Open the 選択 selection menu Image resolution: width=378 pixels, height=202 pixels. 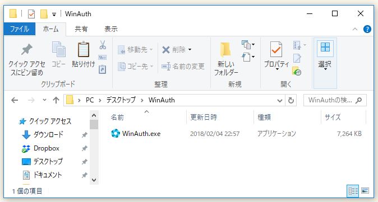coord(325,63)
